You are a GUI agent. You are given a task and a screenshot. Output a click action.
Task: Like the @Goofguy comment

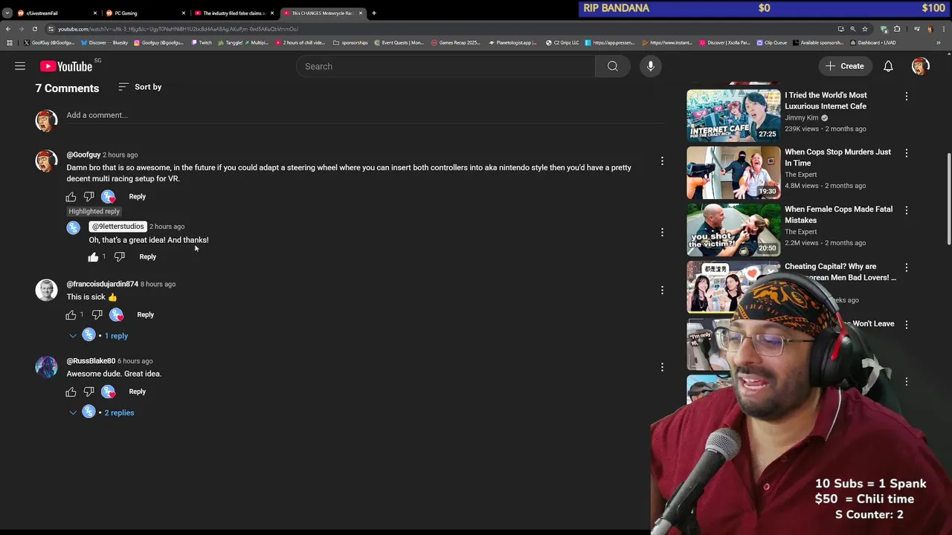(x=71, y=197)
